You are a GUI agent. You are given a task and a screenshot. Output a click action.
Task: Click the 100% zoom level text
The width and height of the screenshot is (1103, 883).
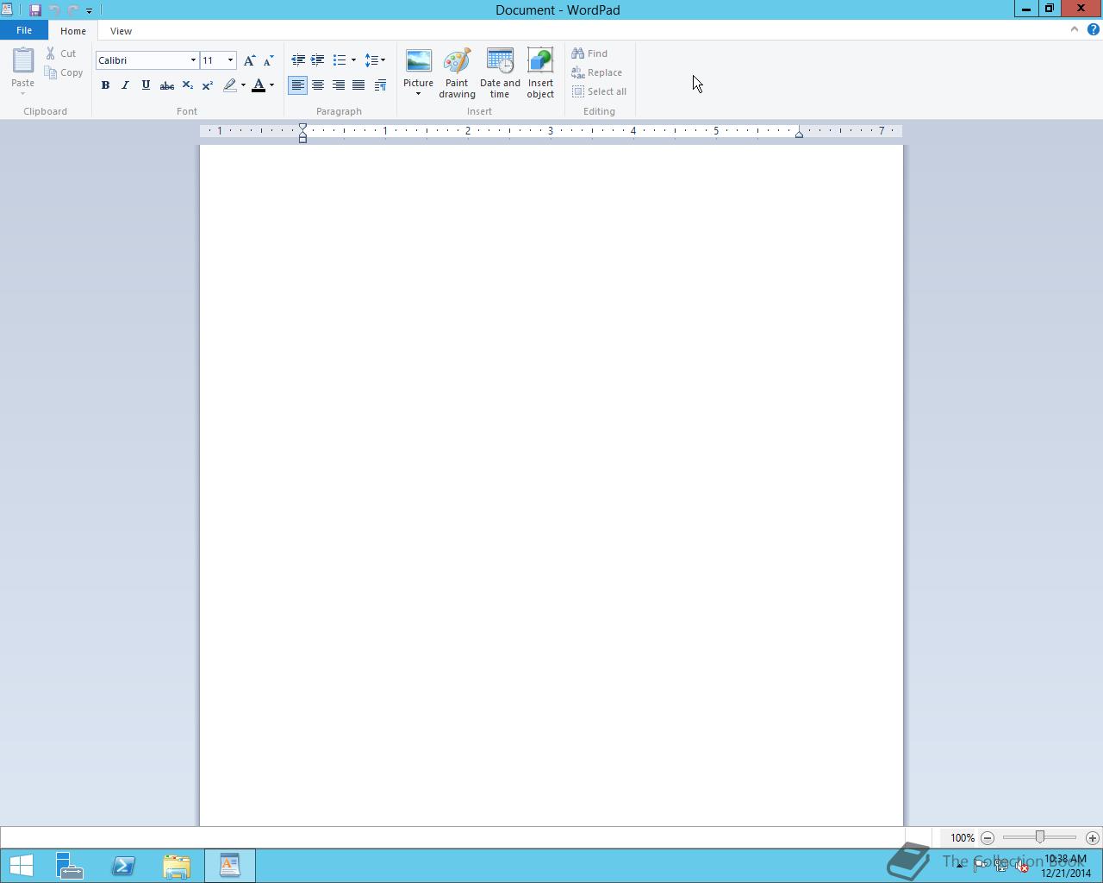coord(963,838)
